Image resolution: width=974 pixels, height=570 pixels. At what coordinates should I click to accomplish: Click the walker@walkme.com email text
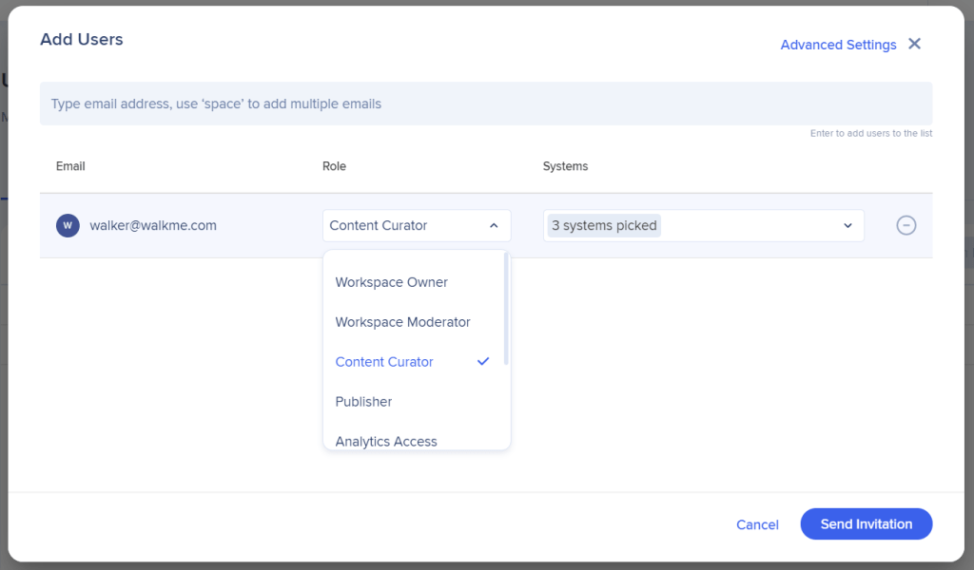tap(153, 226)
